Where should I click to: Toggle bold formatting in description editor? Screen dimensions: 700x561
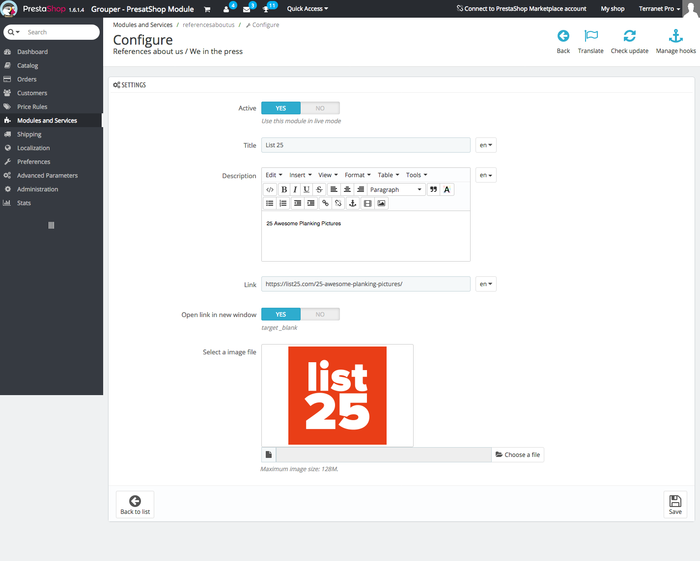coord(284,189)
